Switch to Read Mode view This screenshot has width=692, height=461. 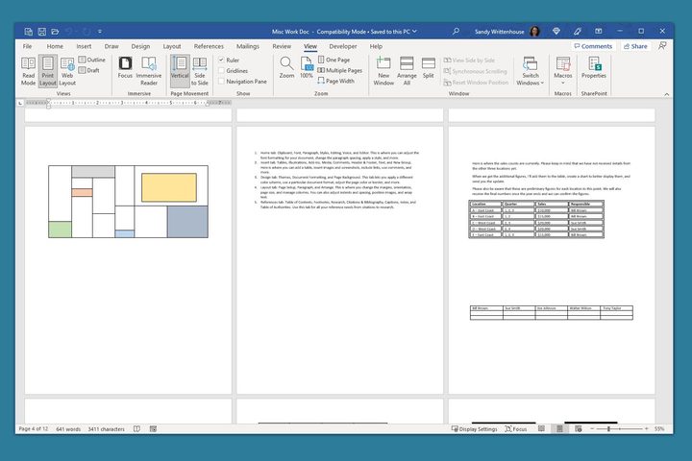(28, 70)
